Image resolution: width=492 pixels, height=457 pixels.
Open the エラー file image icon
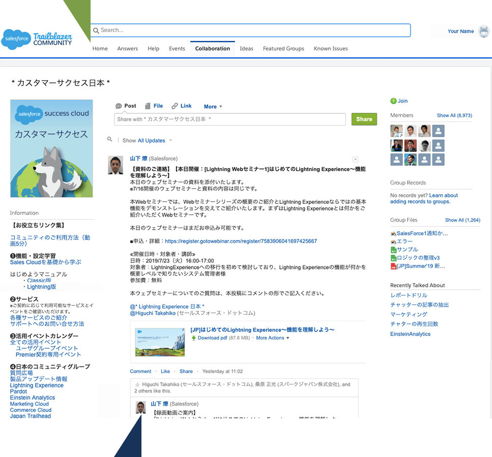pyautogui.click(x=393, y=241)
